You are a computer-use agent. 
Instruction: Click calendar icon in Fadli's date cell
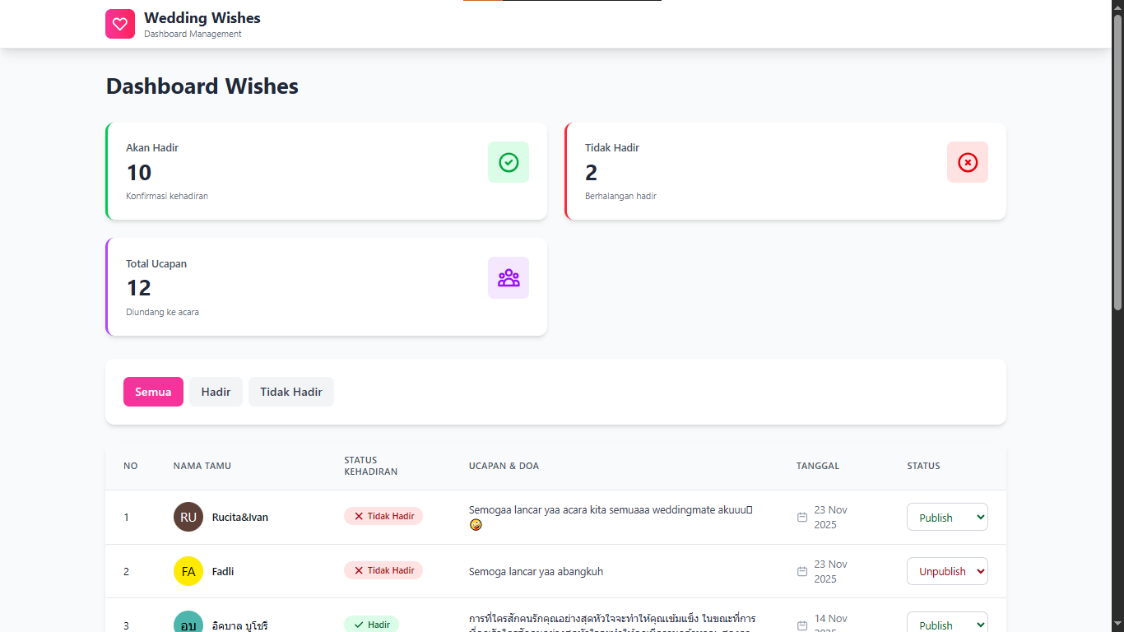coord(802,571)
